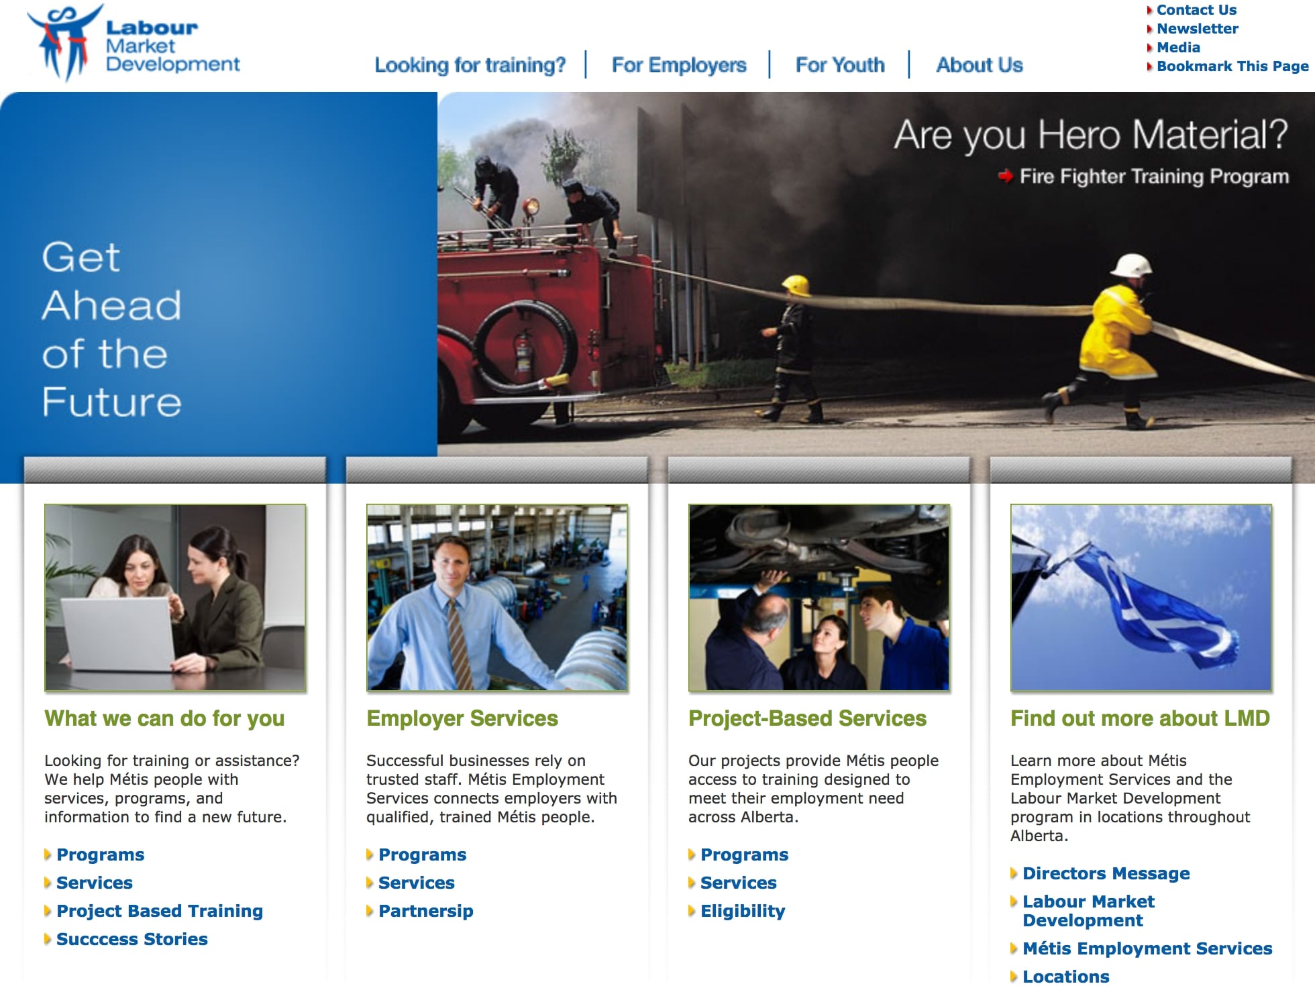Click arrow bullet beside Succcess Stories
This screenshot has height=986, width=1315.
click(x=48, y=939)
